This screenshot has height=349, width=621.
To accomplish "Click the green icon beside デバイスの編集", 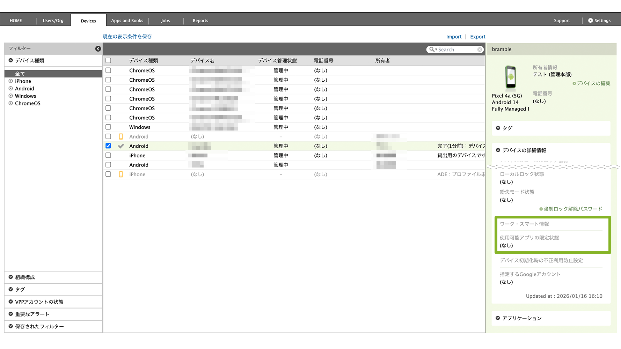I will click(574, 83).
